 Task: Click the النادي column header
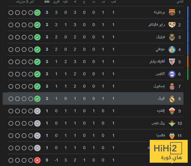[180, 2]
